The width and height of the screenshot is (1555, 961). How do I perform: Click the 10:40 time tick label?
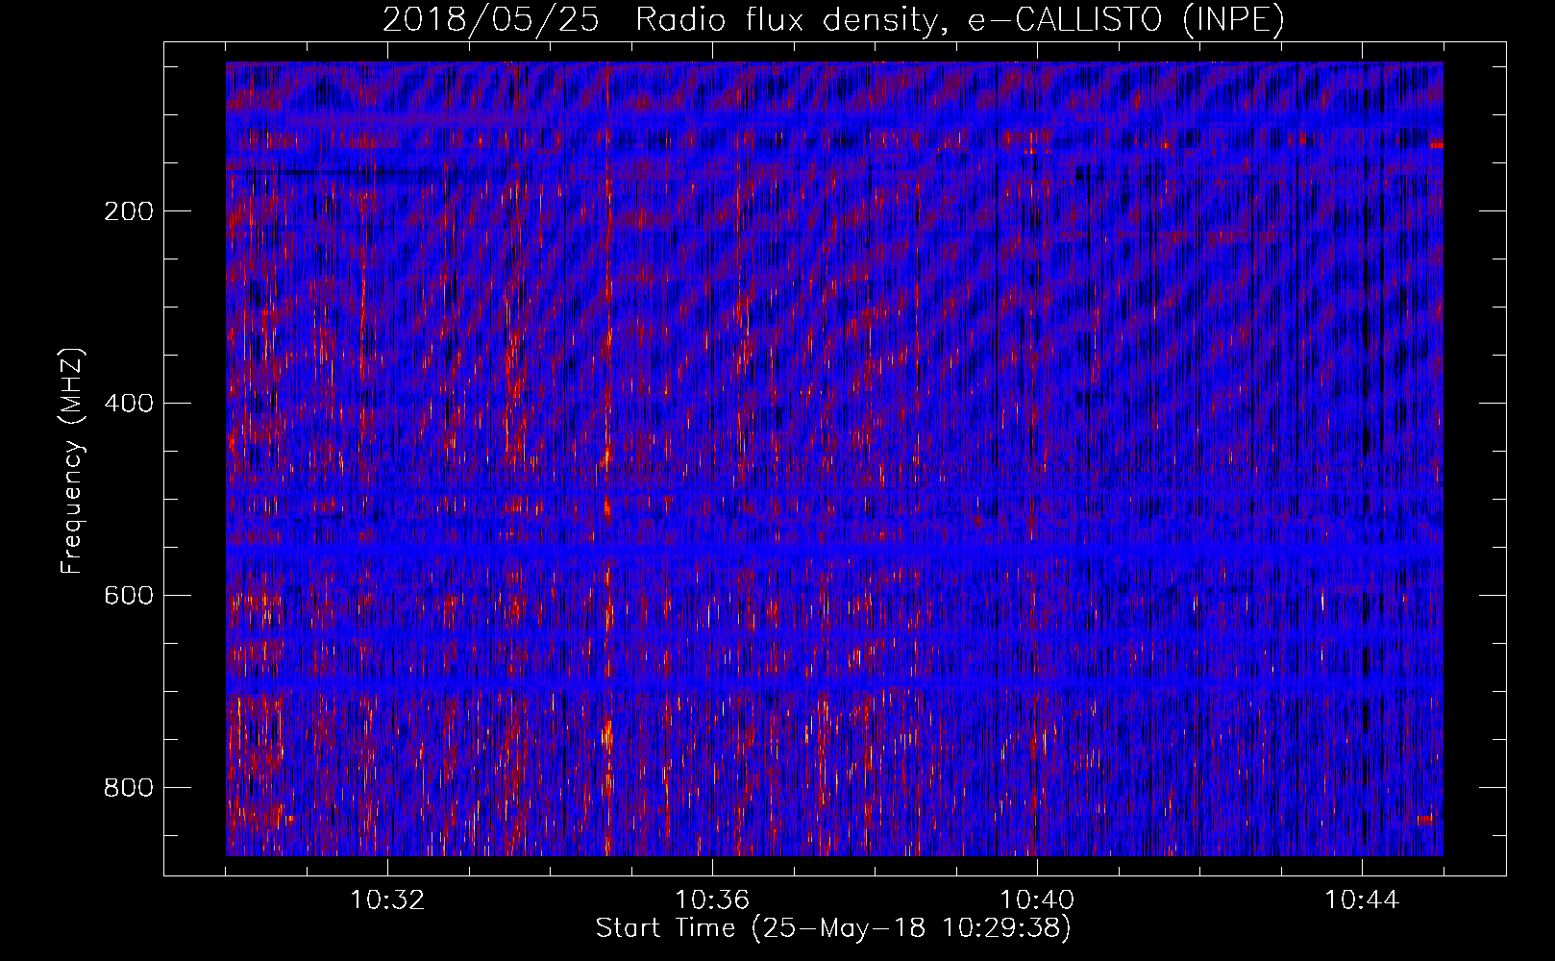click(1037, 900)
